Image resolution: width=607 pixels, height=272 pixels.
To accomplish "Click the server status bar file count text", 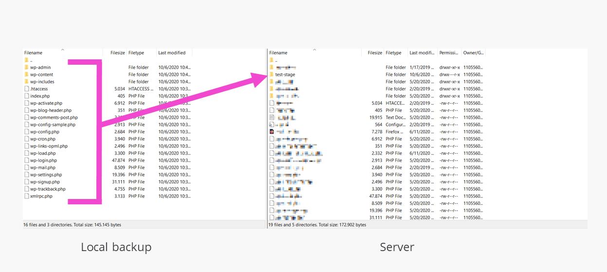I will (317, 225).
